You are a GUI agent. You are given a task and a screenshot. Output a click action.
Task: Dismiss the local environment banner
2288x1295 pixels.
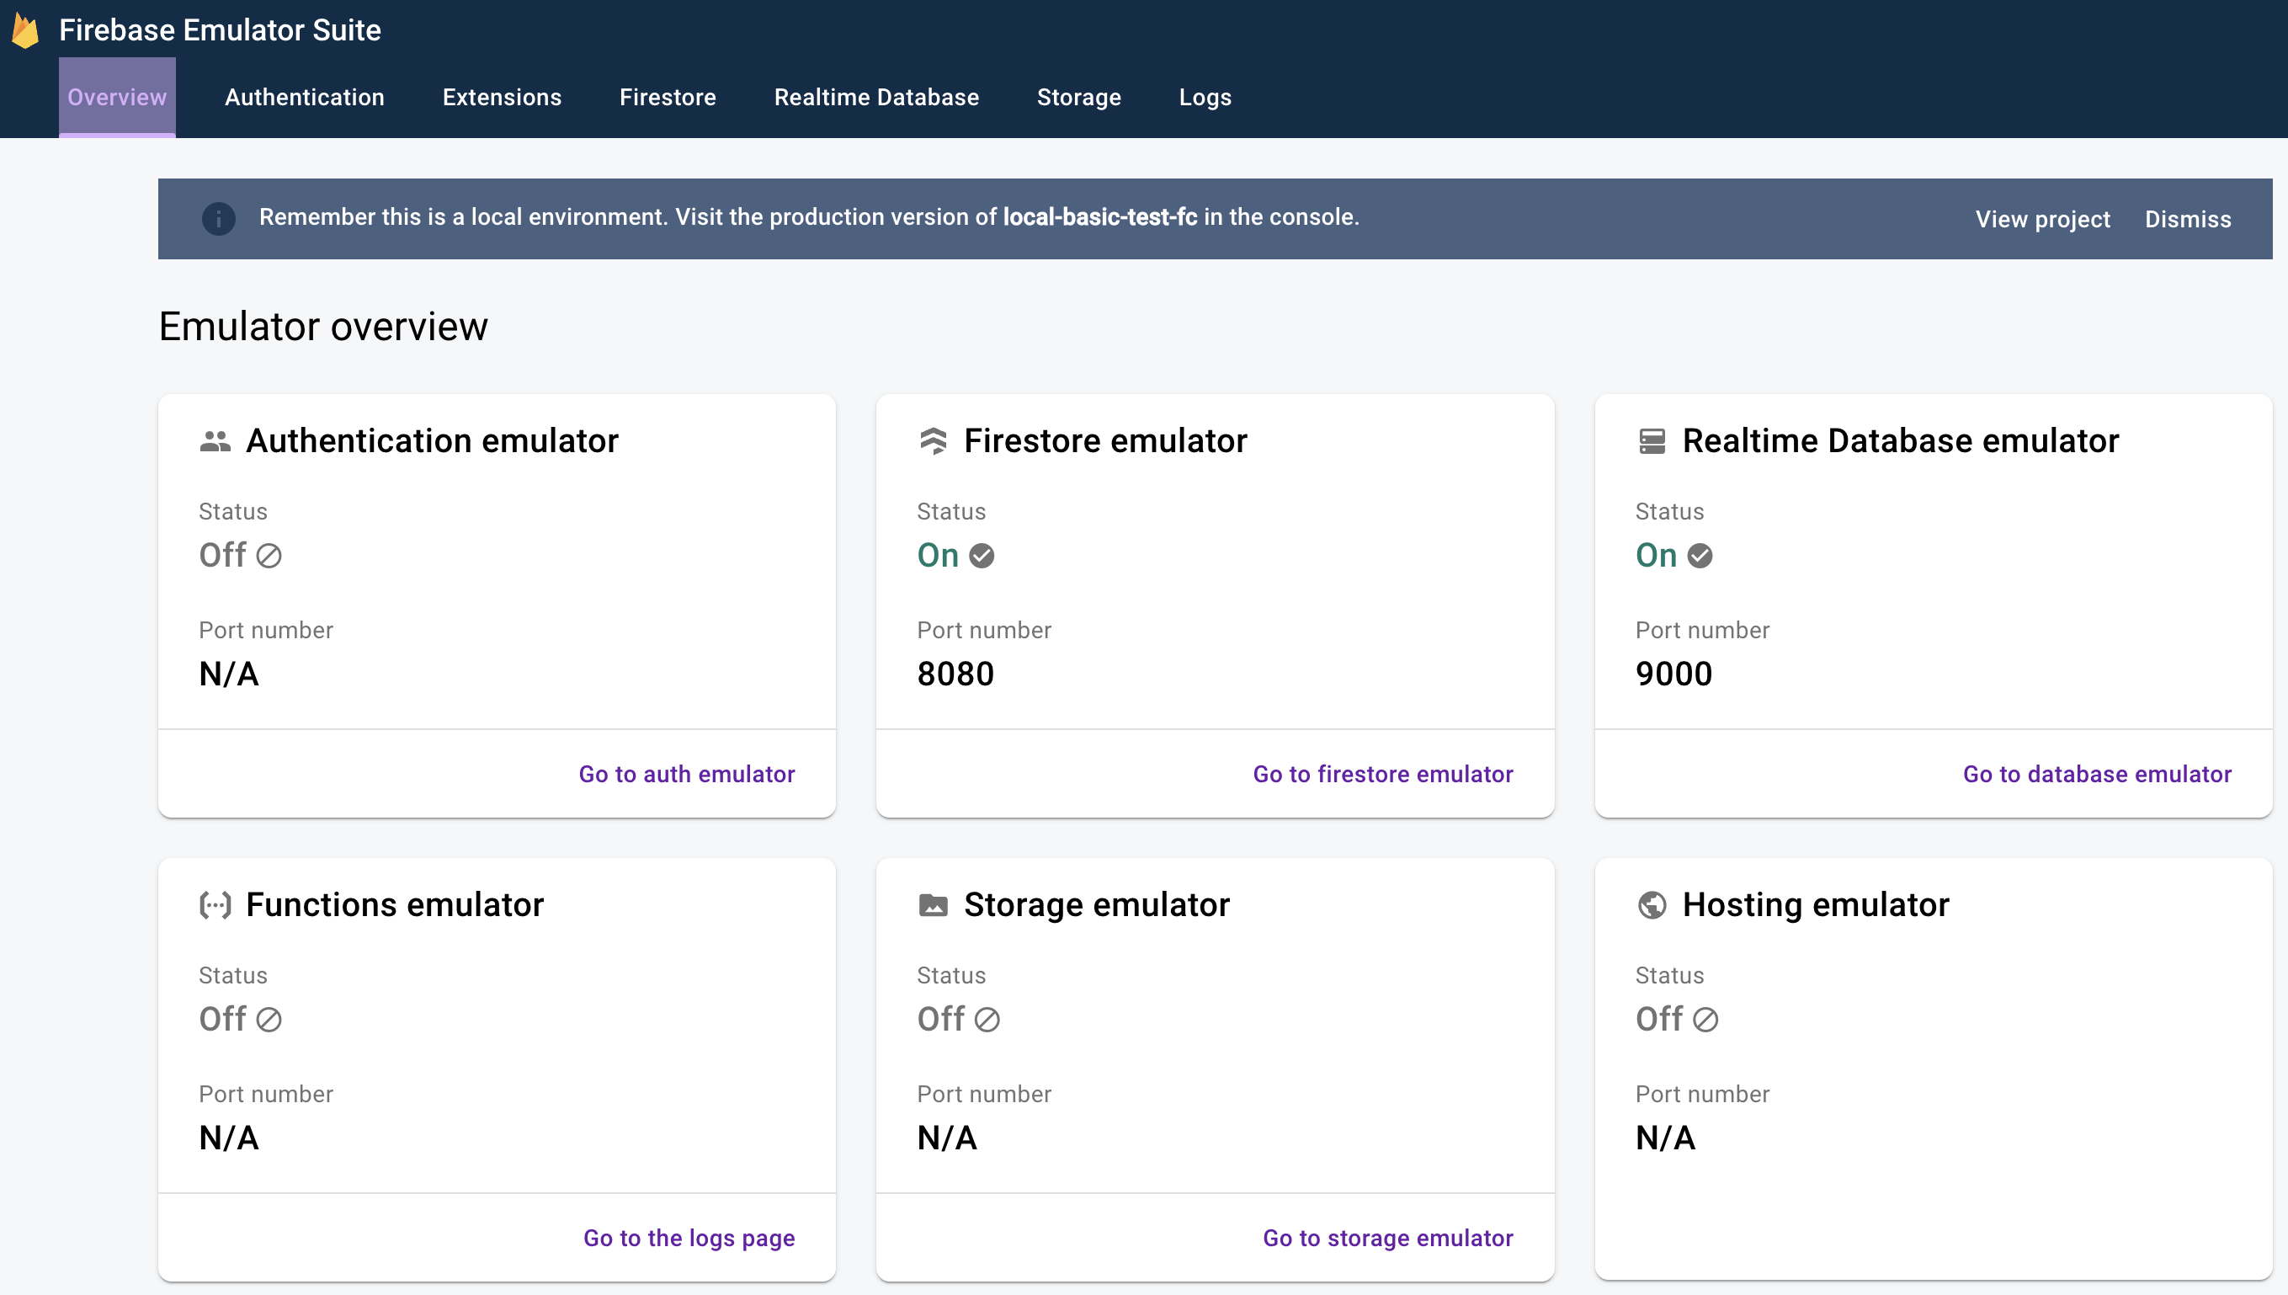pyautogui.click(x=2188, y=219)
